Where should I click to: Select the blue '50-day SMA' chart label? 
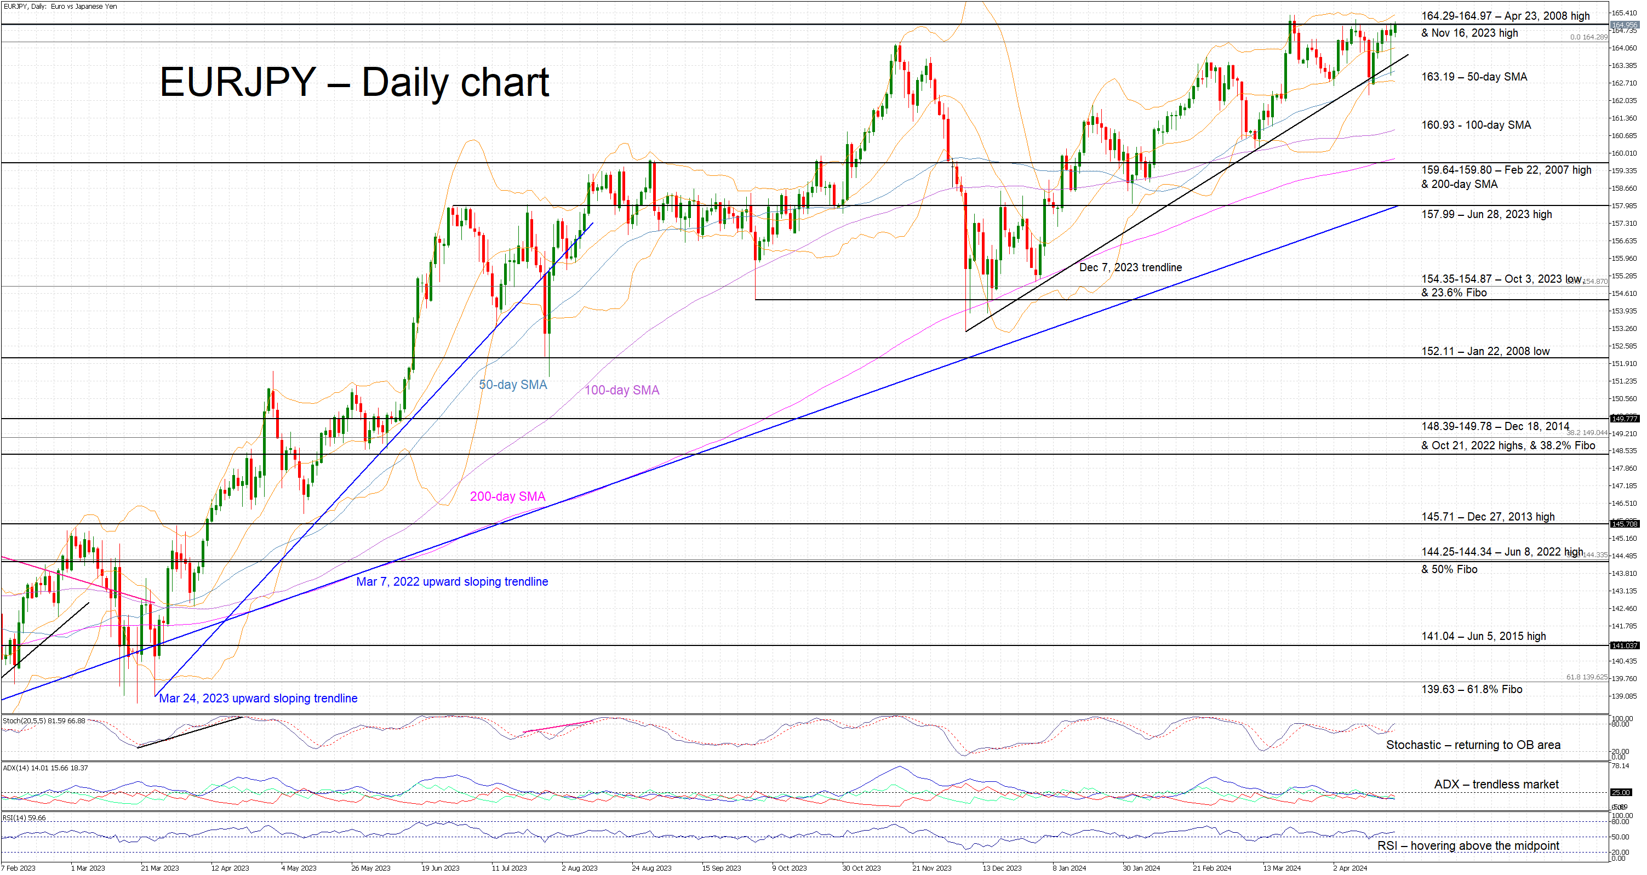[513, 385]
